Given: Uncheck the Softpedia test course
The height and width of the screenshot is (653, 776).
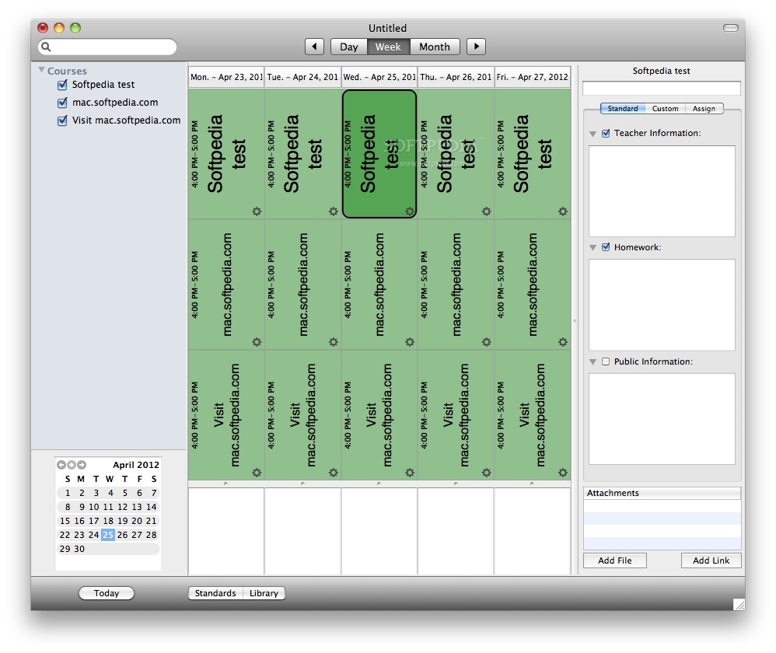Looking at the screenshot, I should 62,85.
